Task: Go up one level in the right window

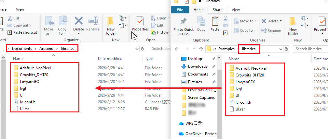Action: click(201, 49)
